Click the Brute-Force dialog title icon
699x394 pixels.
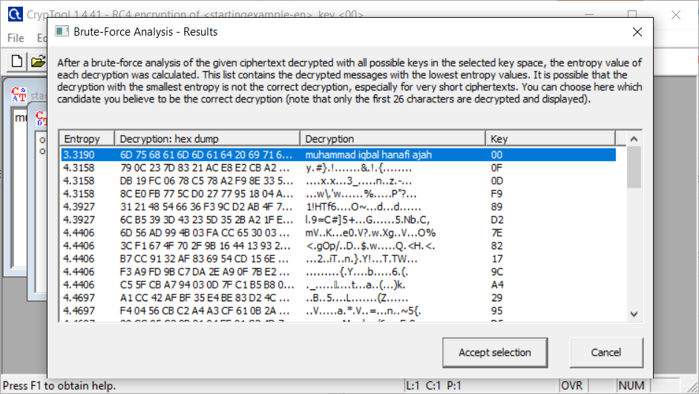pyautogui.click(x=62, y=32)
